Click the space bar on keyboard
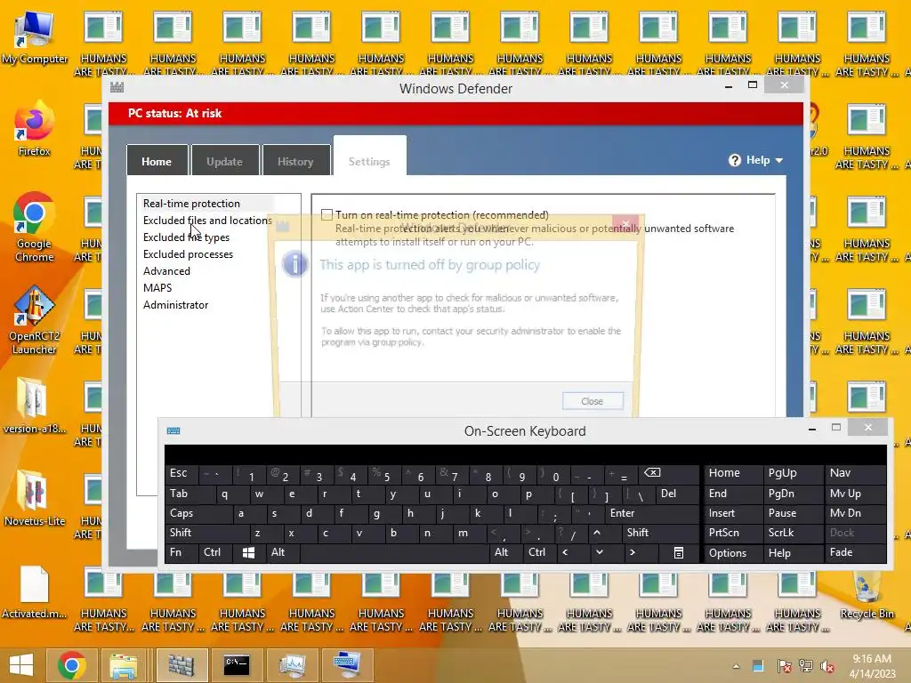The width and height of the screenshot is (911, 683). [394, 552]
